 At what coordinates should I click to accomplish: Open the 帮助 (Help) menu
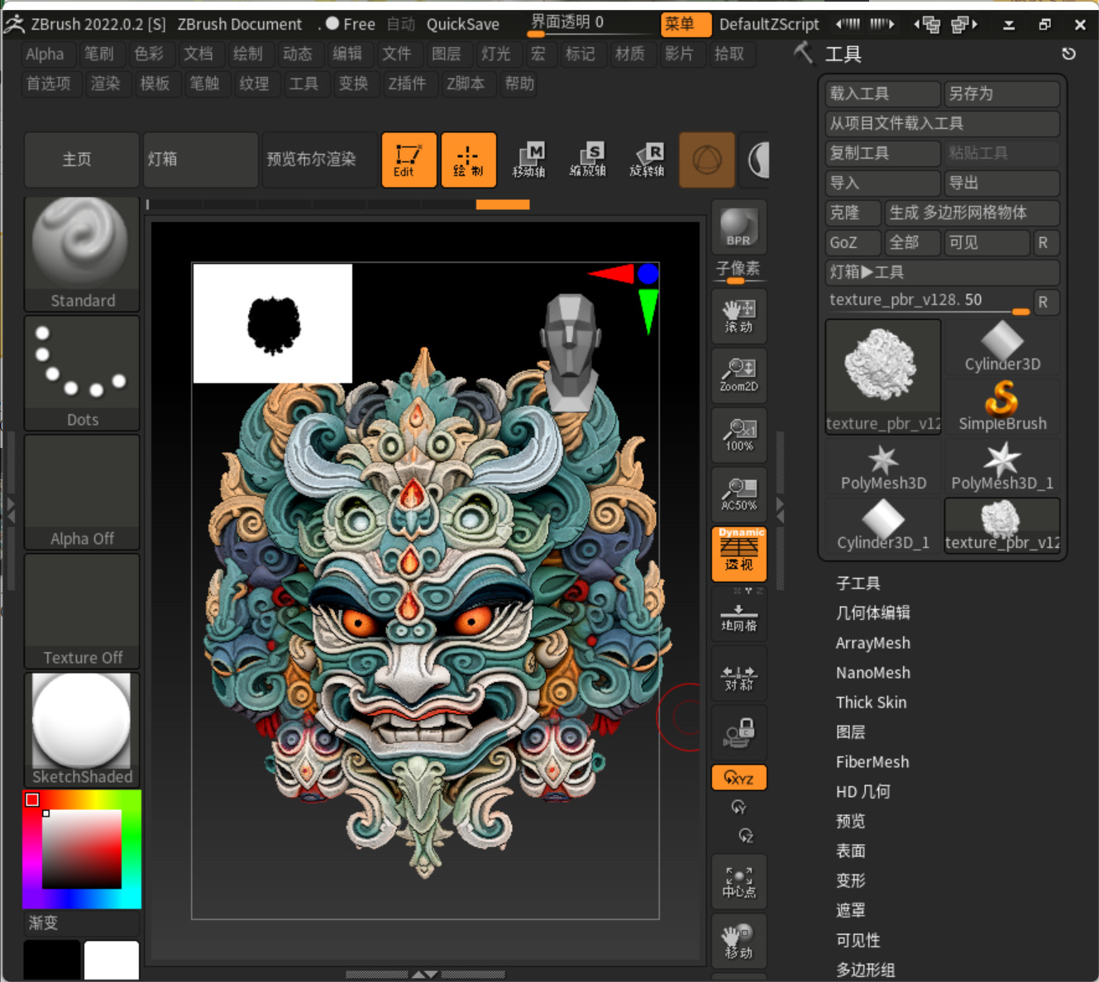519,83
